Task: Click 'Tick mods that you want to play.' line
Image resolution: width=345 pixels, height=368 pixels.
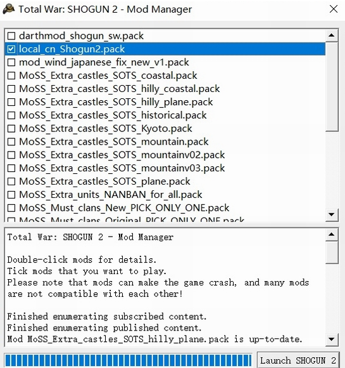Action: (x=87, y=272)
